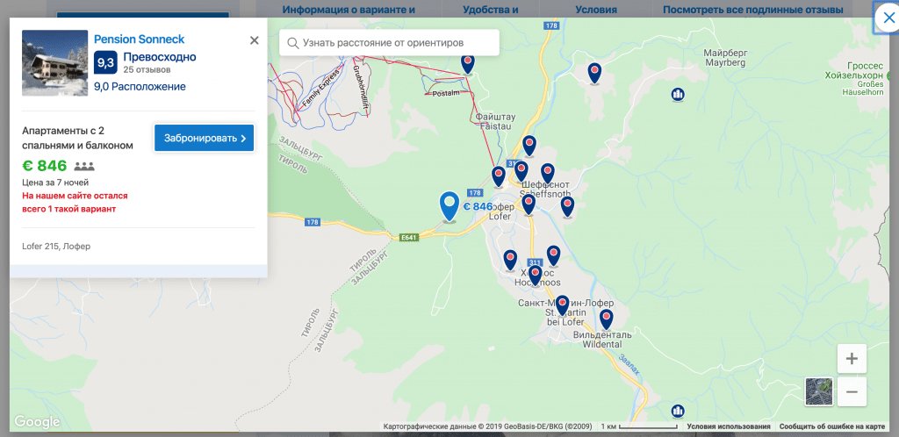899x437 pixels.
Task: Click Сообщить об ошибке на карте
Action: (x=832, y=426)
